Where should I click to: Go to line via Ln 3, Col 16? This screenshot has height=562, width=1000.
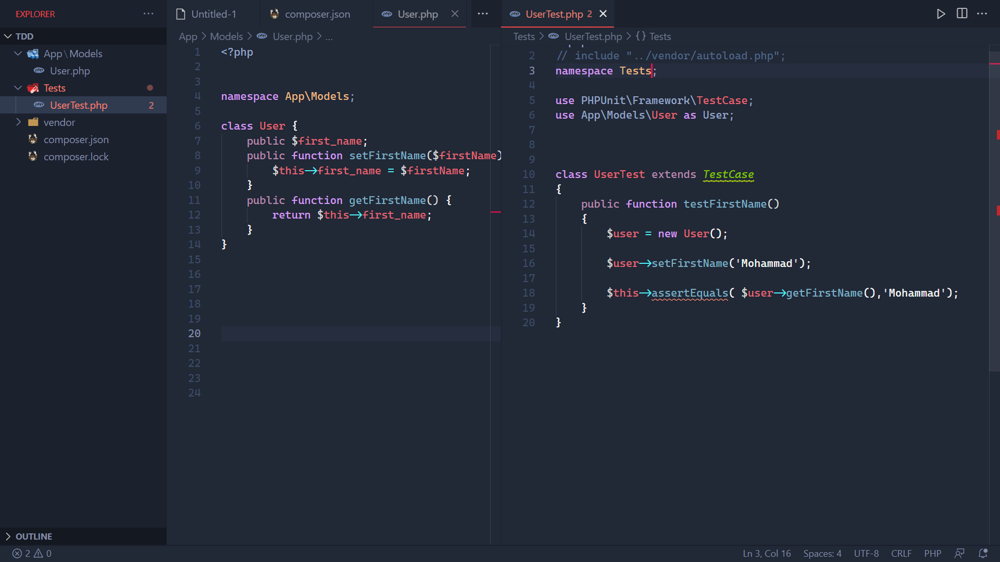tap(767, 554)
